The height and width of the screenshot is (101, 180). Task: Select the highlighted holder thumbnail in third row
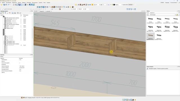coord(150,36)
